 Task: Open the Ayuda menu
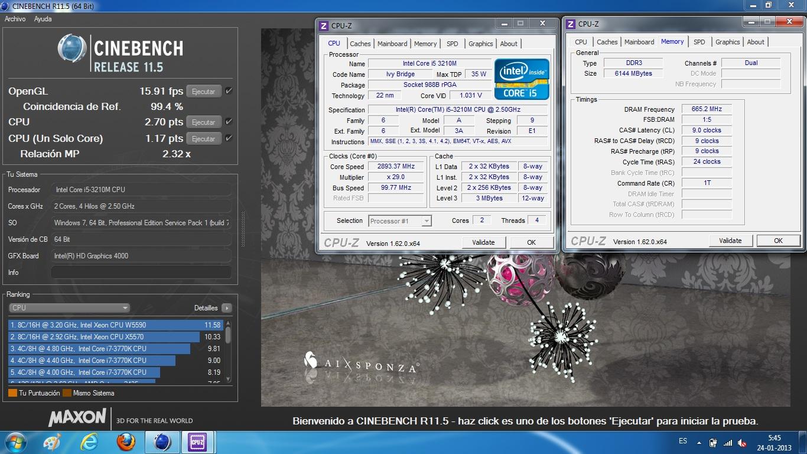[43, 19]
